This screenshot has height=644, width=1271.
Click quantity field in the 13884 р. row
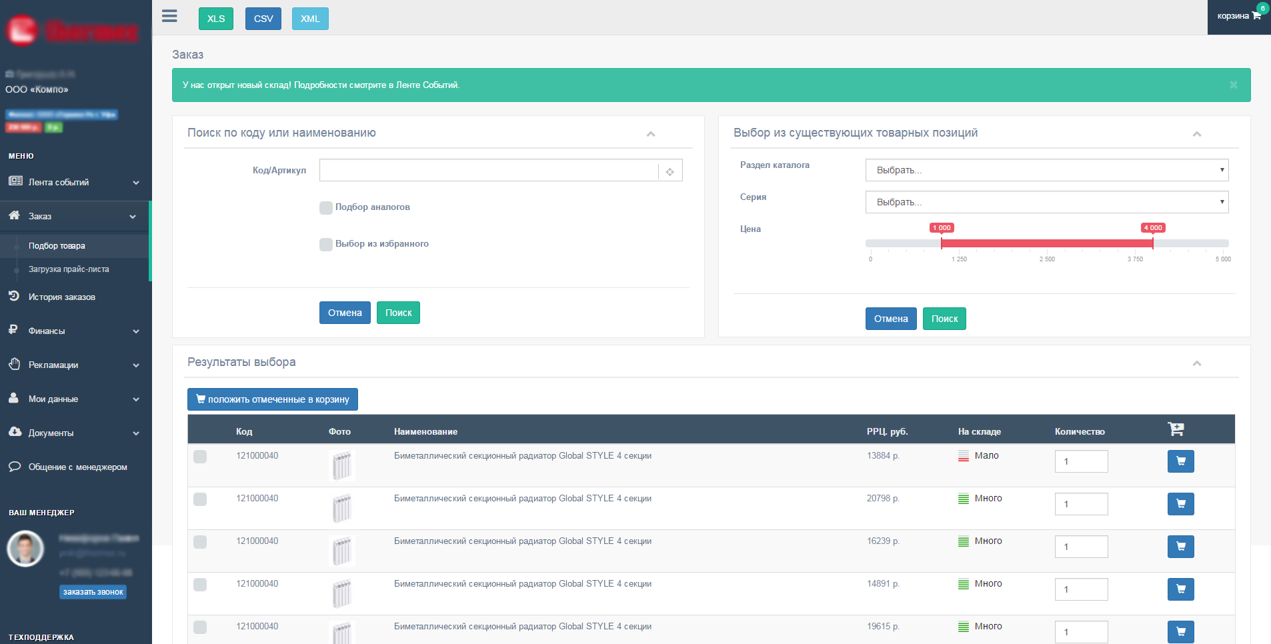pos(1081,461)
